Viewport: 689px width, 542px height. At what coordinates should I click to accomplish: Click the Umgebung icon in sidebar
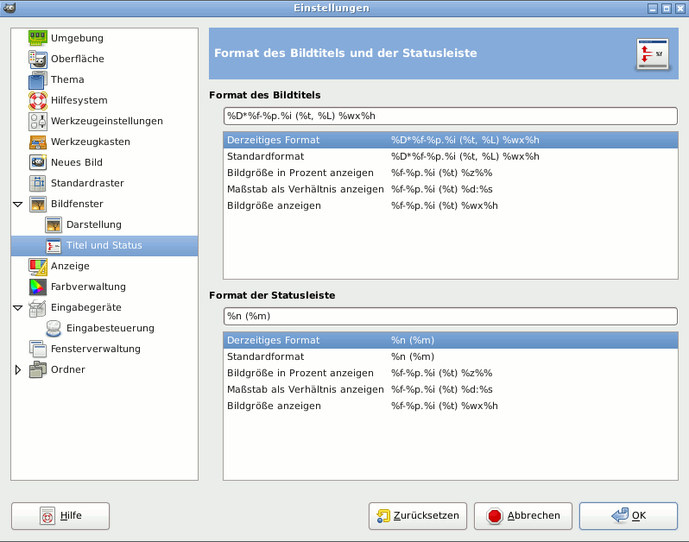[38, 38]
